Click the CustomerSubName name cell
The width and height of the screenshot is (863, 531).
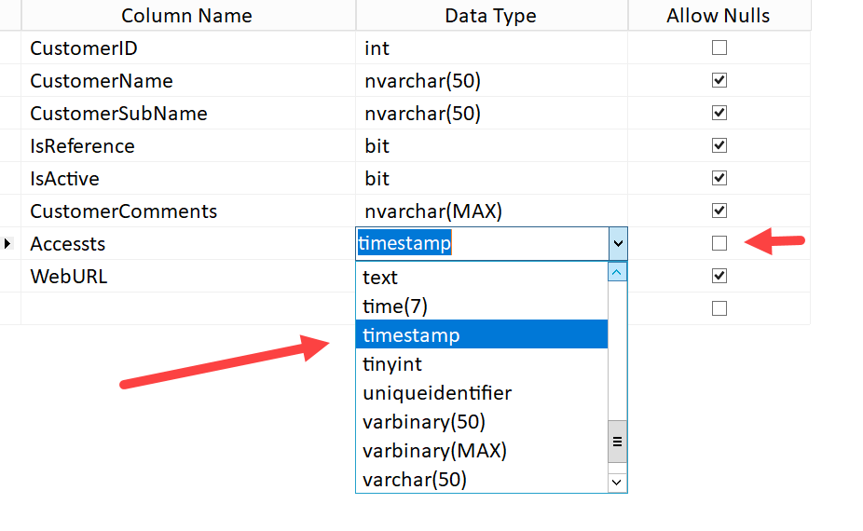click(x=188, y=113)
